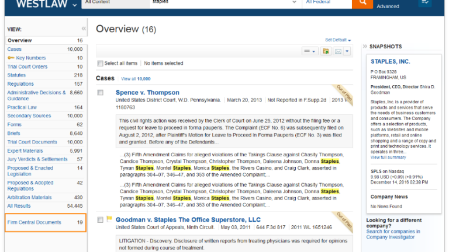
Task: Select Statutes in the View sidebar
Action: pyautogui.click(x=16, y=75)
